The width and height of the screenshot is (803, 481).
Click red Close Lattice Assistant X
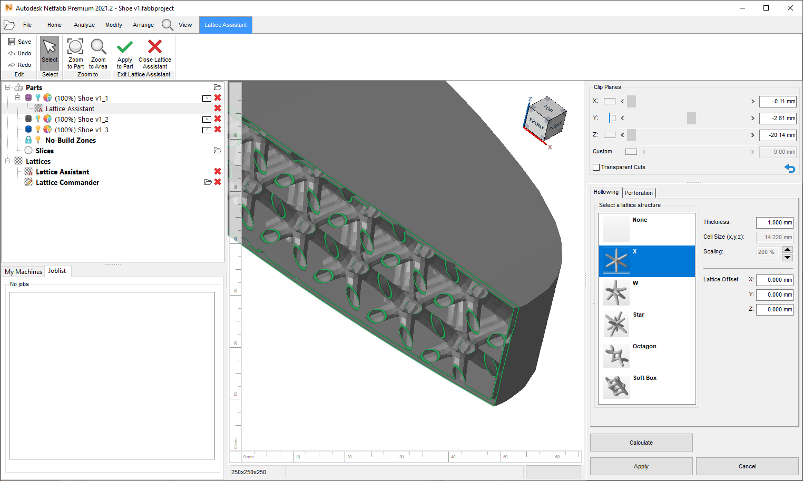pos(155,53)
